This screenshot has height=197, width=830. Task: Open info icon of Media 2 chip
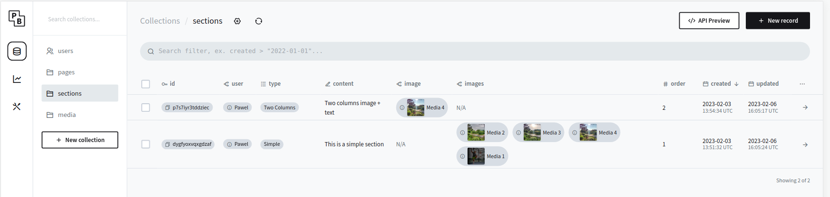click(x=462, y=133)
